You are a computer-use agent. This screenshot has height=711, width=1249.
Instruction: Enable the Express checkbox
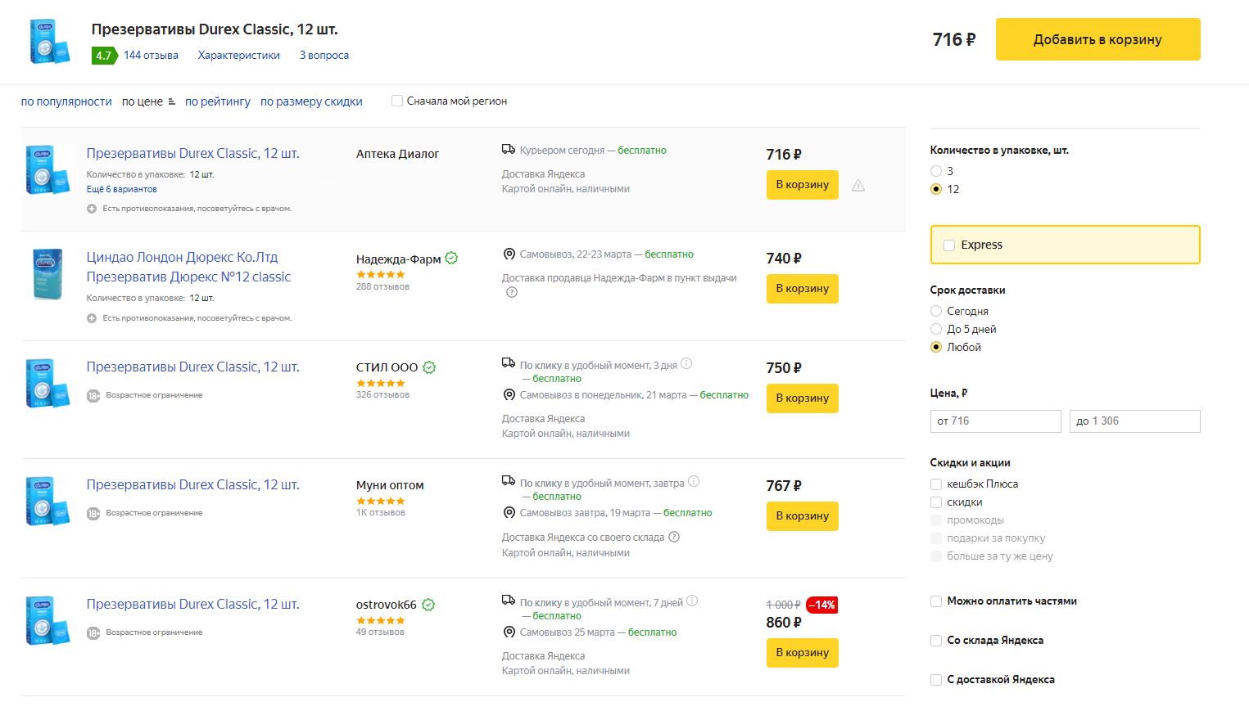(x=949, y=245)
